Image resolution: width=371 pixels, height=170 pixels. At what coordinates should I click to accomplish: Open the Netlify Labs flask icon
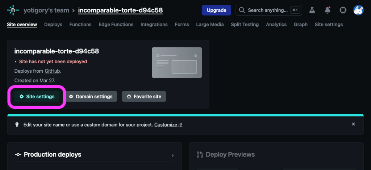click(x=312, y=10)
